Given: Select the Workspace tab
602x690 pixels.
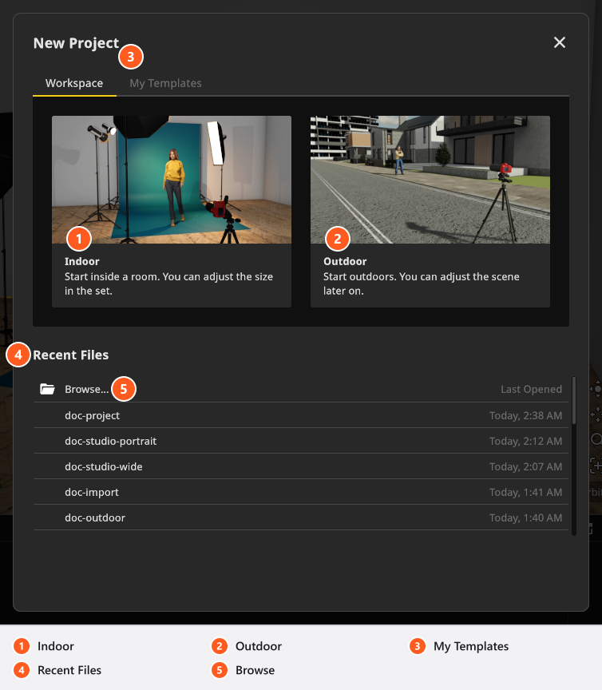Looking at the screenshot, I should point(74,83).
